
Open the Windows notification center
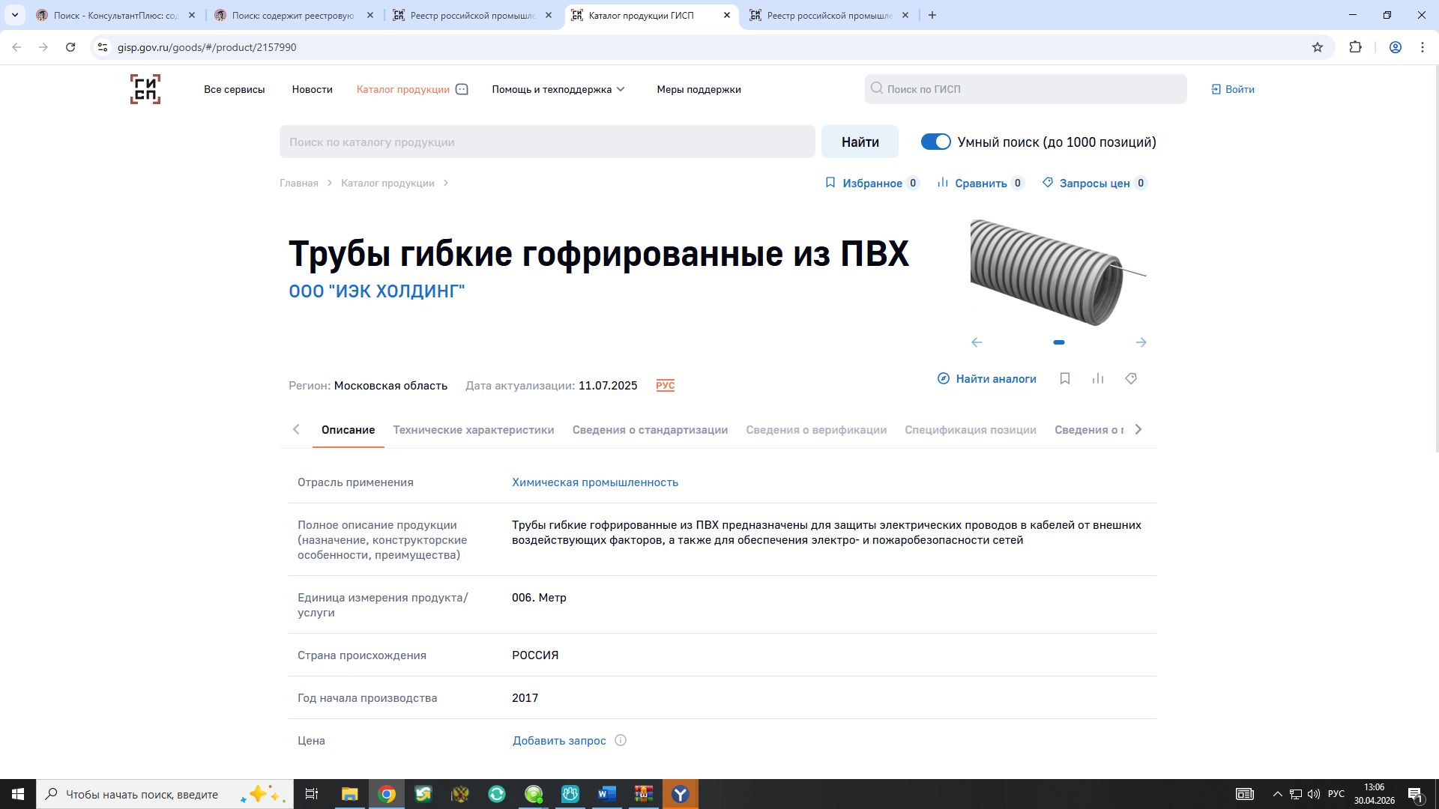[x=1415, y=794]
